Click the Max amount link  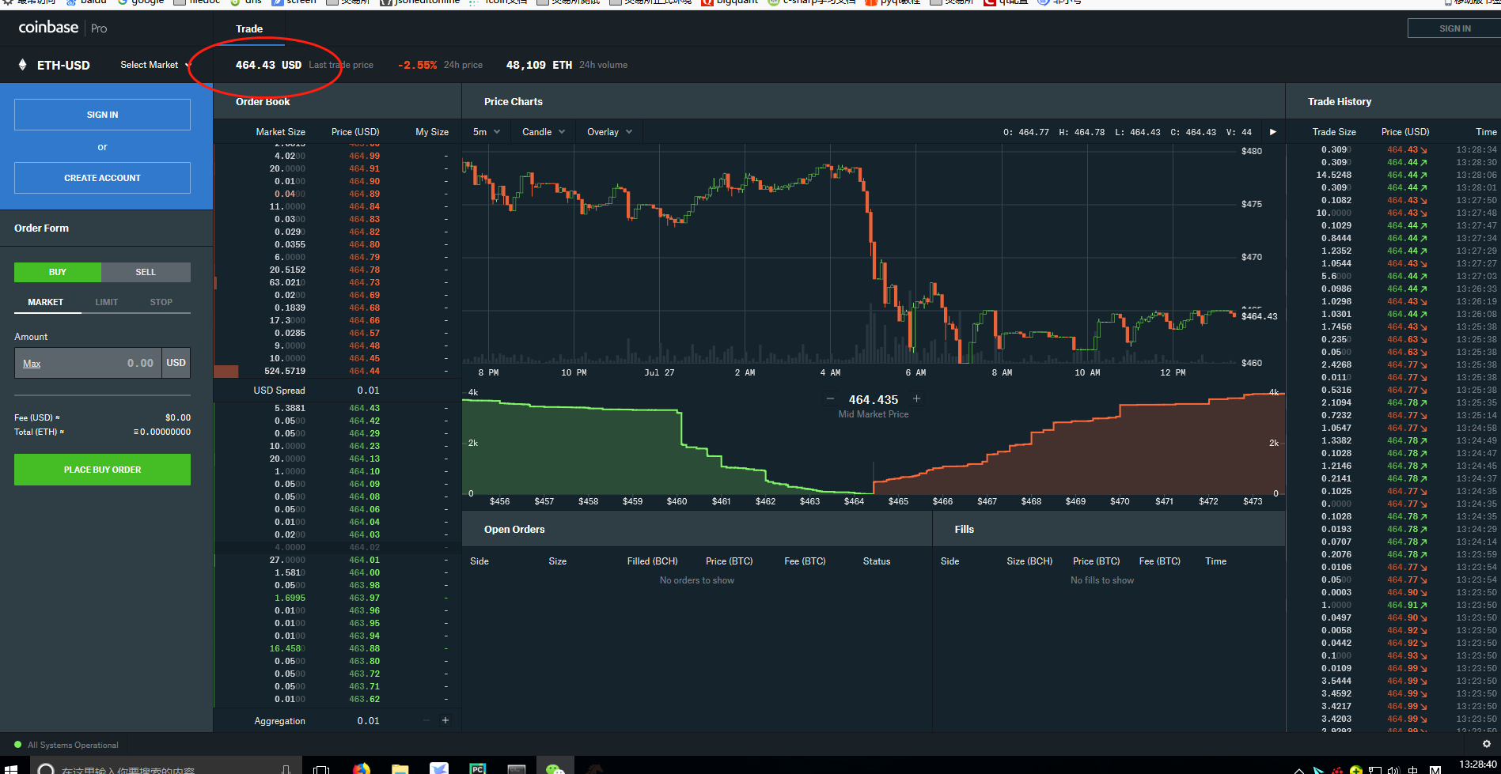click(x=32, y=364)
